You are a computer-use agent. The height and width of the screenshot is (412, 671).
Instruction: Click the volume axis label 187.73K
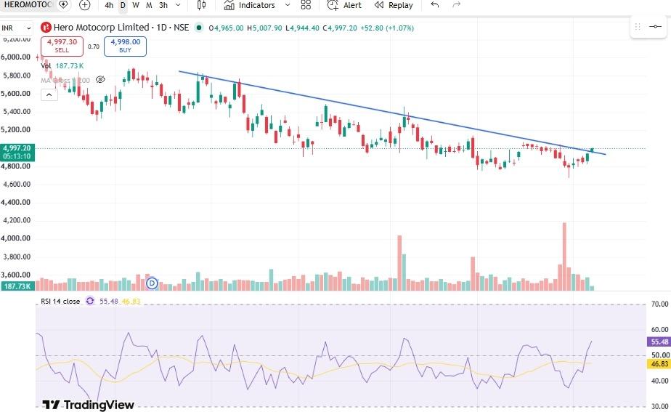click(x=17, y=286)
